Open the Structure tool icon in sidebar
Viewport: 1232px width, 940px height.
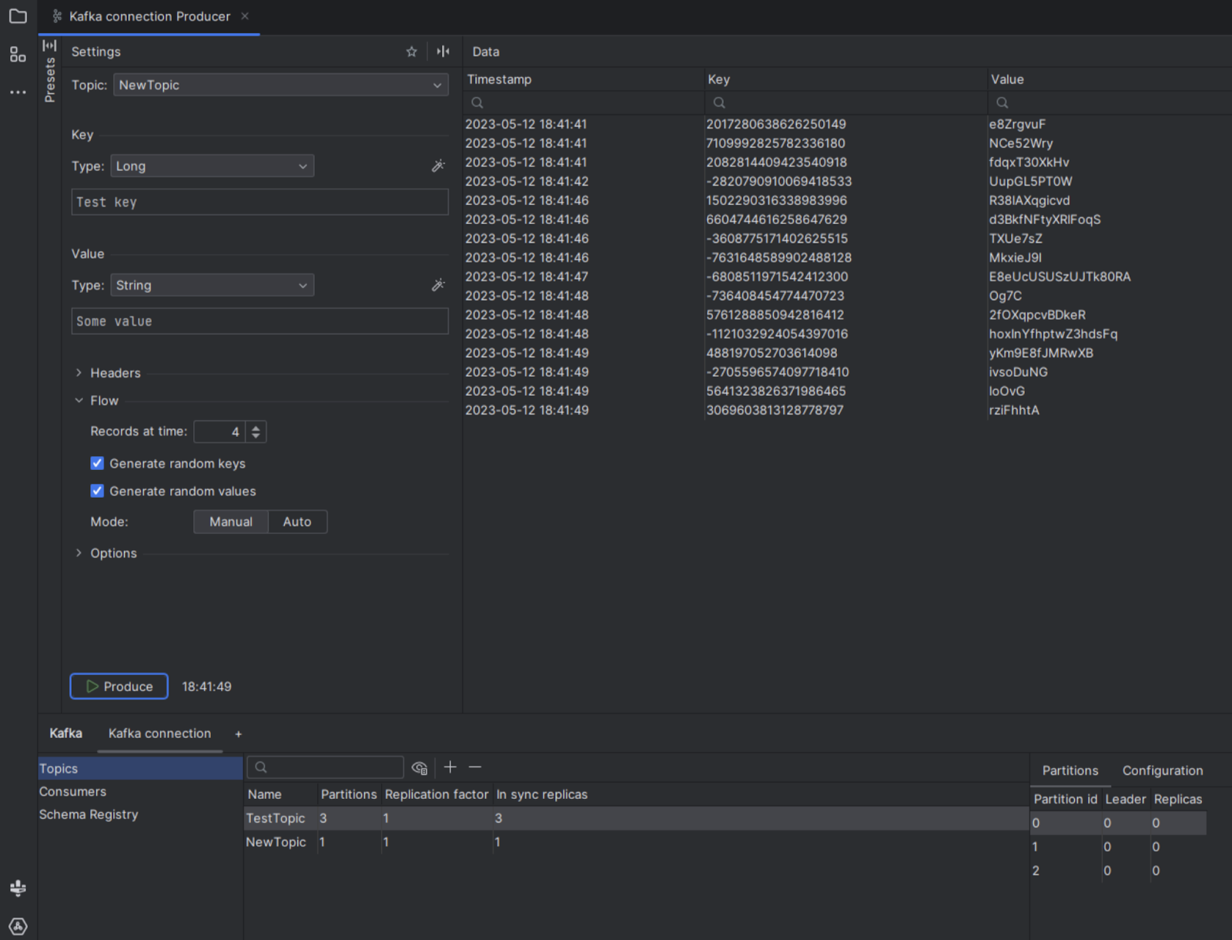coord(18,55)
